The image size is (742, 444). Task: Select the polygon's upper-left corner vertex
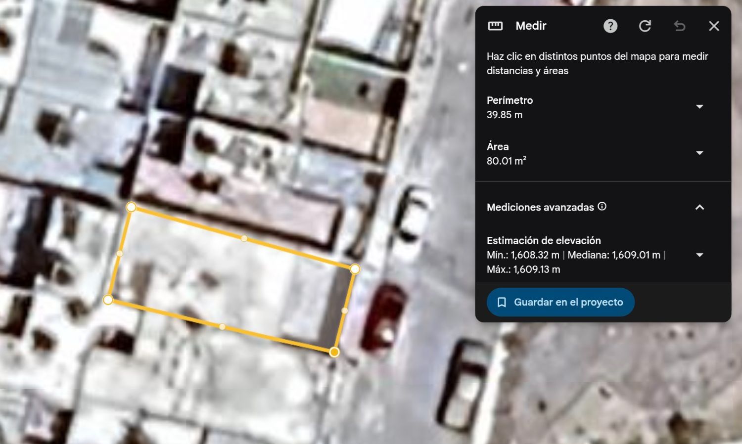pyautogui.click(x=131, y=207)
